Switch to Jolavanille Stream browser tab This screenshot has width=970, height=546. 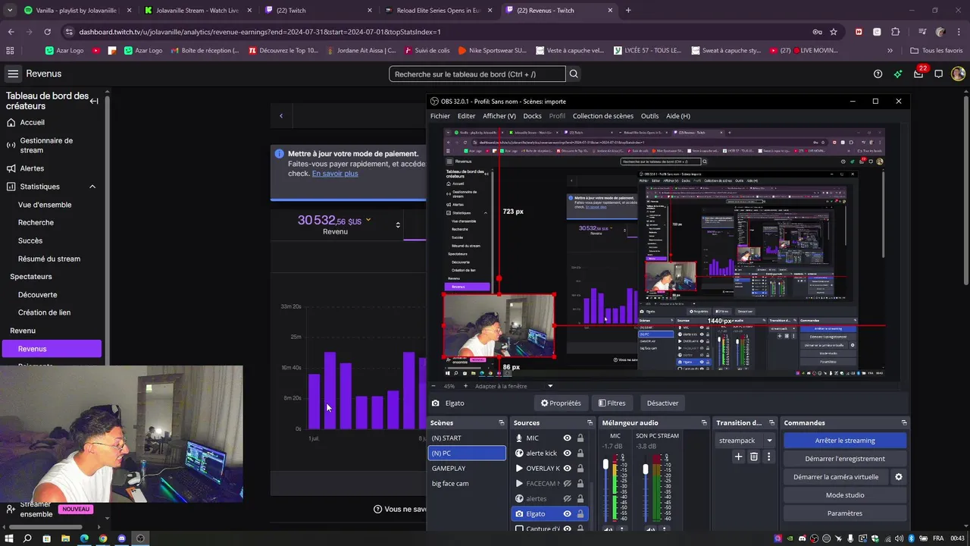pos(197,11)
